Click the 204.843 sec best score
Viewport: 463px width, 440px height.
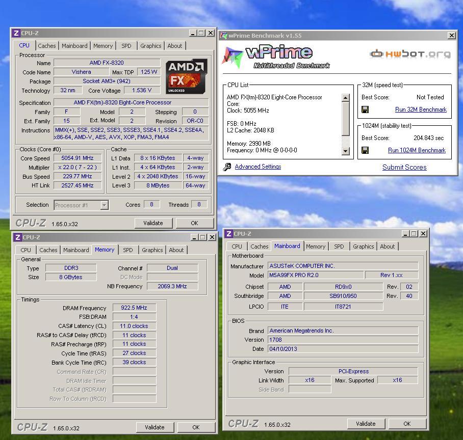click(428, 138)
